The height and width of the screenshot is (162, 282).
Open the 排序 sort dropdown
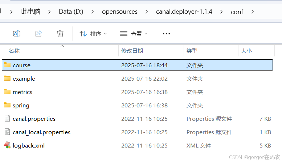point(93,34)
